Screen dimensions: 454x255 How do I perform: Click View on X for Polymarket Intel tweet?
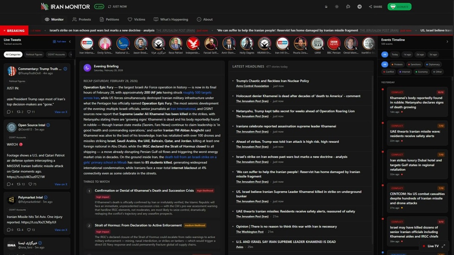pos(61,230)
